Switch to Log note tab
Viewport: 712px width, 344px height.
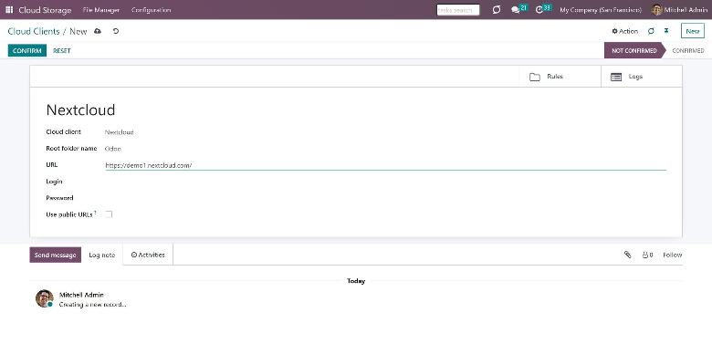[101, 255]
